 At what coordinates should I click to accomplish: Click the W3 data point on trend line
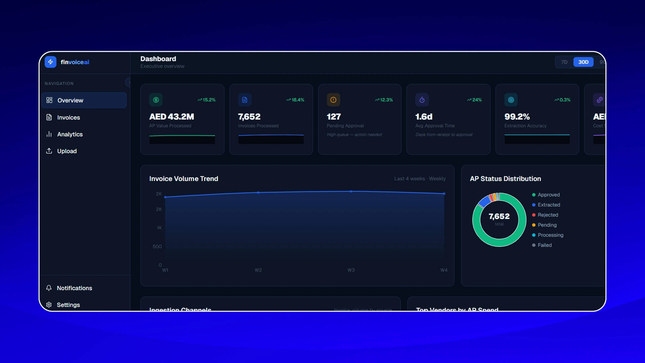[351, 191]
